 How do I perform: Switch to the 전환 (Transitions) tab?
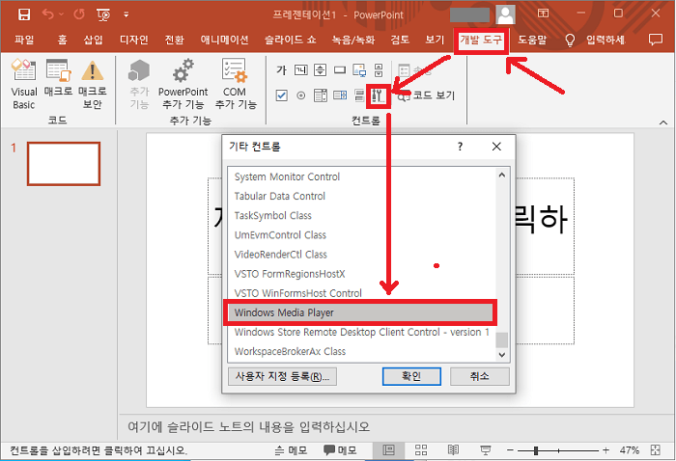(174, 41)
